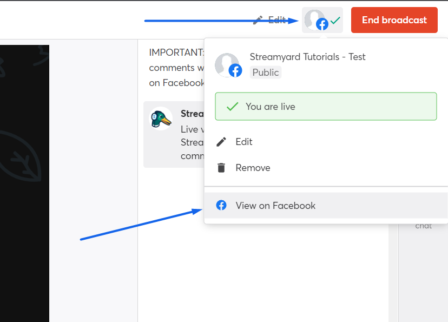Click the pencil icon in the dropdown menu
Viewport: 448px width, 322px height.
pos(221,142)
